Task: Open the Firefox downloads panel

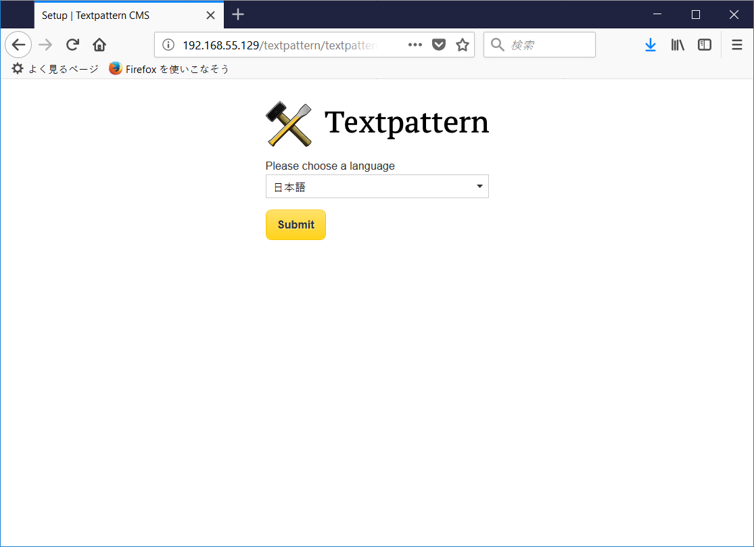Action: pyautogui.click(x=650, y=45)
